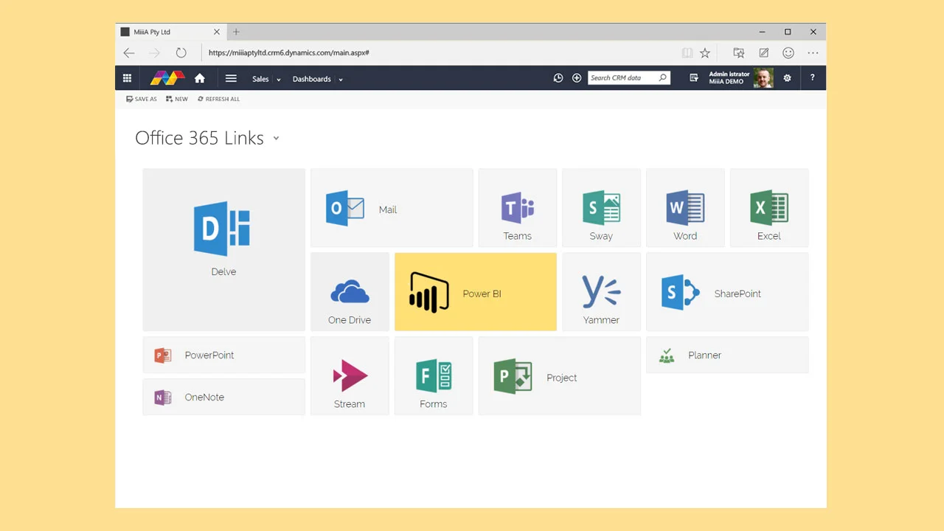
Task: Open the Planner tile
Action: coord(727,355)
